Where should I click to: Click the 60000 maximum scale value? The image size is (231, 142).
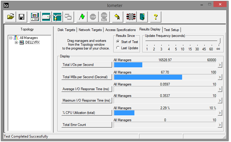coord(212,60)
